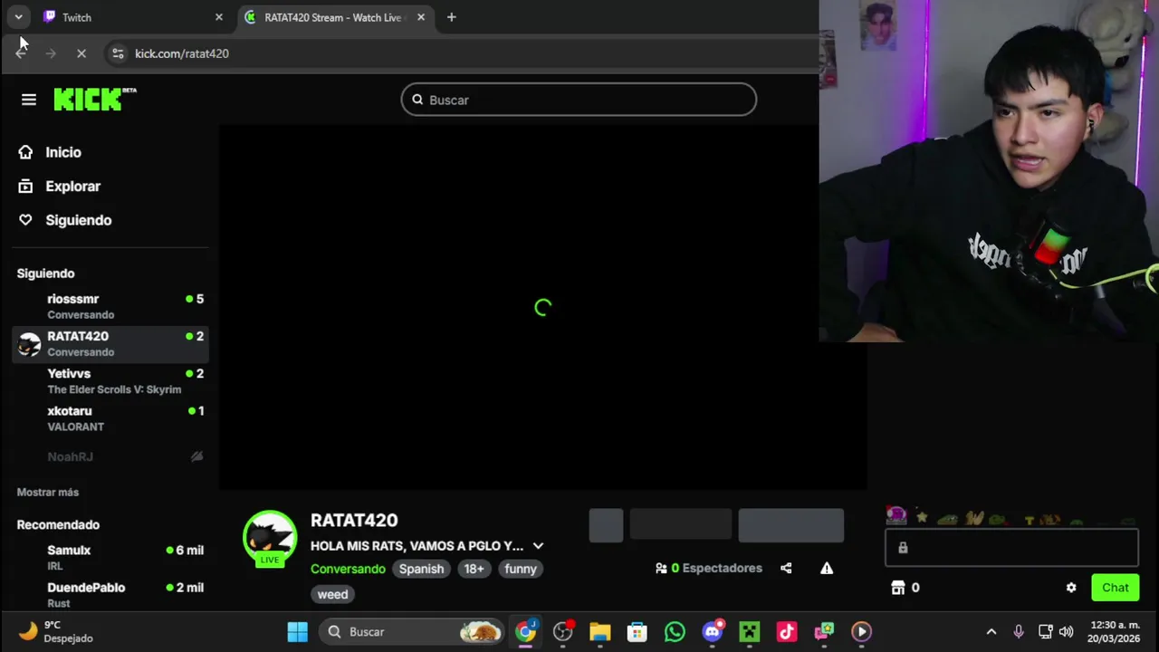Go to Inicio home page
1159x652 pixels.
point(50,152)
